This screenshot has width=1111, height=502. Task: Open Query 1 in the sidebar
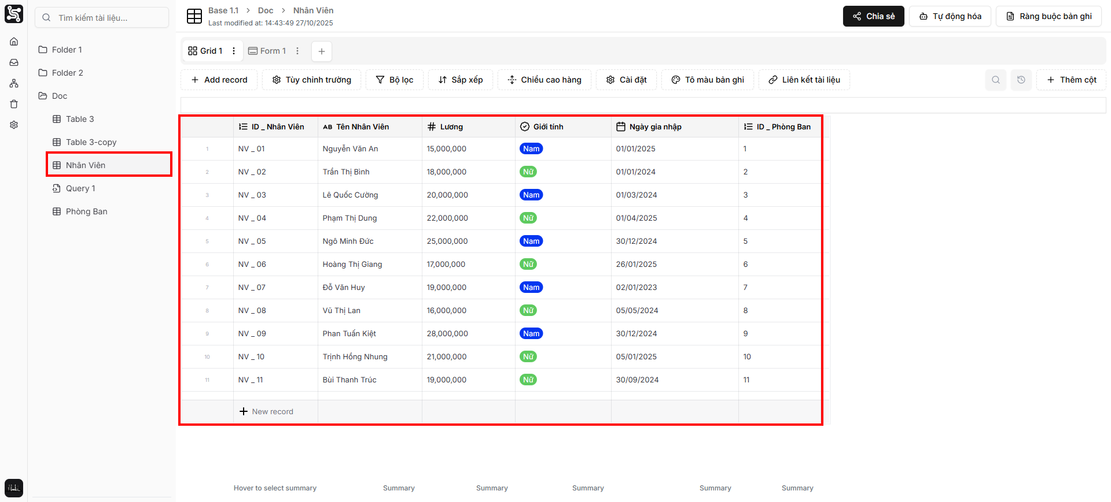pos(80,188)
